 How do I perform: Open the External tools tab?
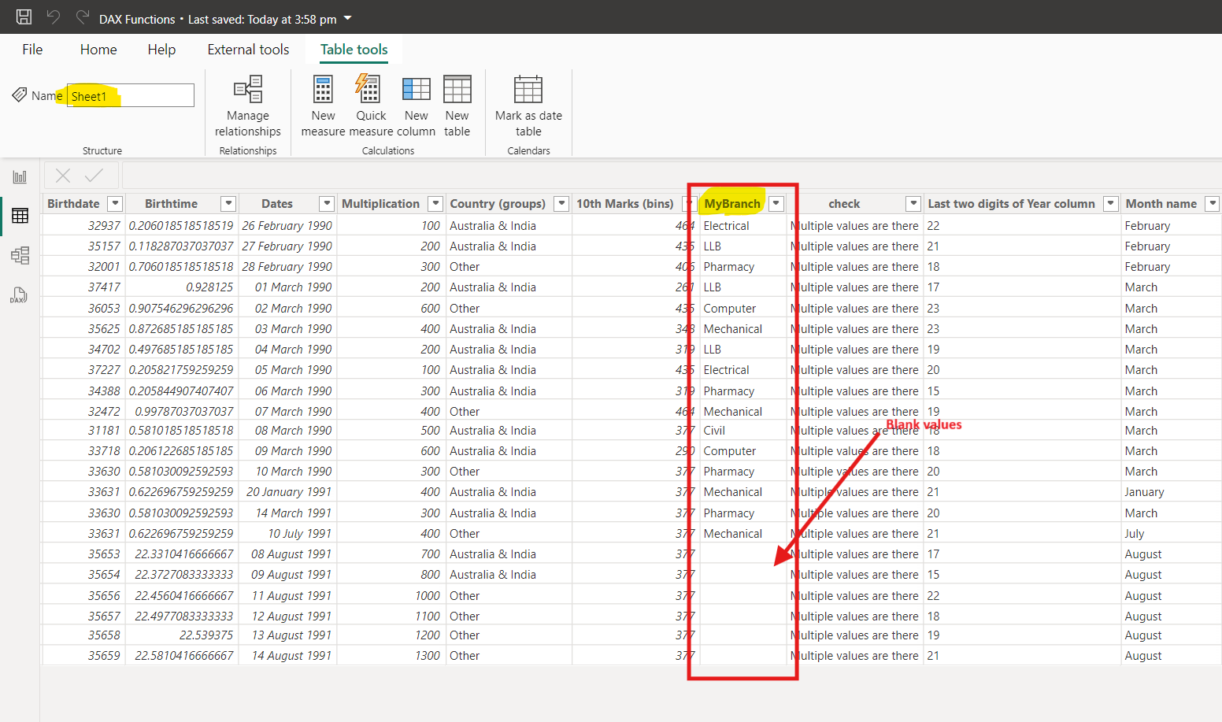click(248, 50)
